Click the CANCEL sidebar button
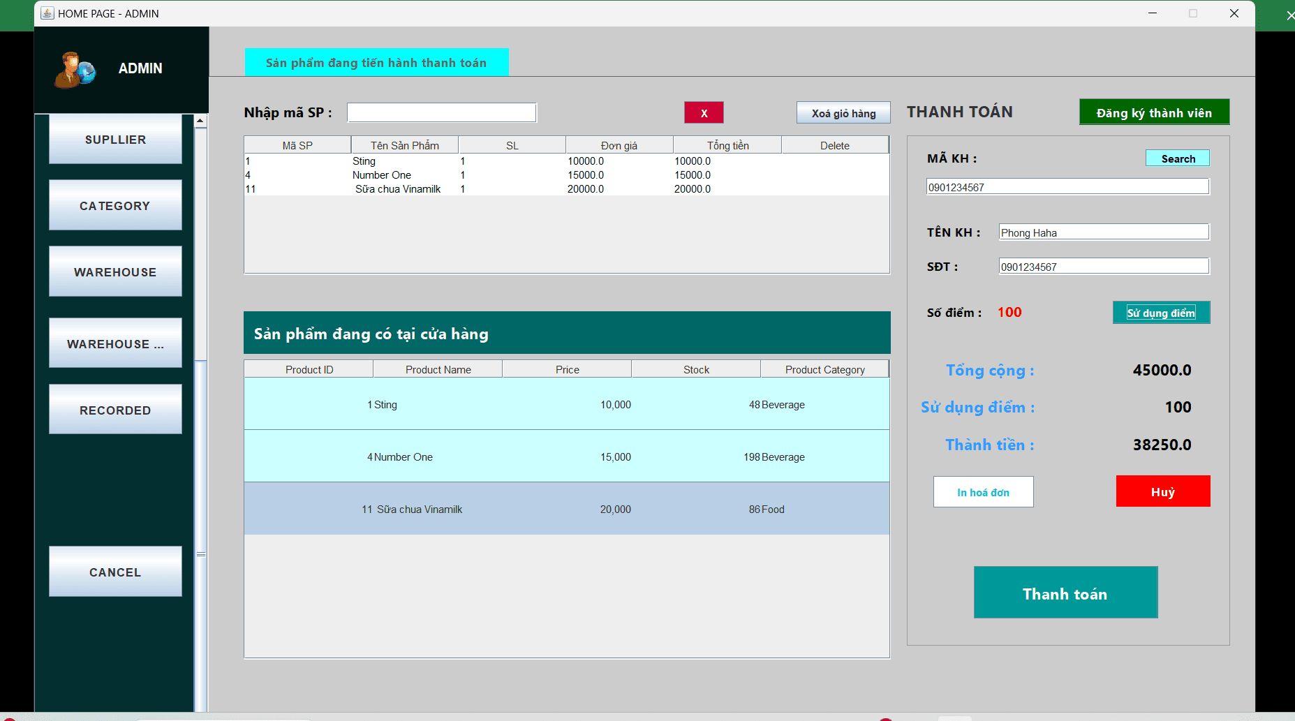The image size is (1295, 721). (115, 572)
